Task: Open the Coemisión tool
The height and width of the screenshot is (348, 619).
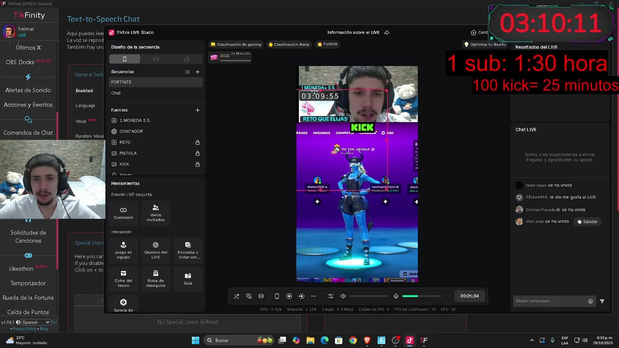Action: click(x=123, y=213)
